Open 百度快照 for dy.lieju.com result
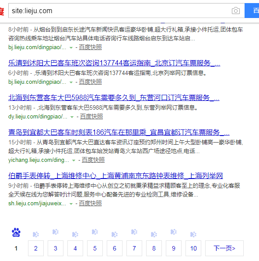The width and height of the screenshot is (259, 261). 91,117
